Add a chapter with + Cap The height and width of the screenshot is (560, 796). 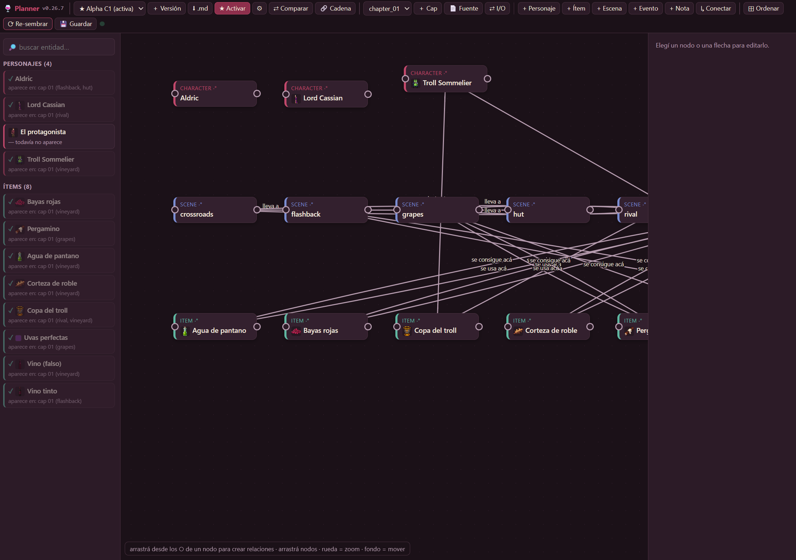point(428,8)
